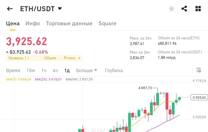Screen dimensions: 208x132
Task: Expand the ETH/USDT pair dropdown arrow
Action: pos(60,9)
